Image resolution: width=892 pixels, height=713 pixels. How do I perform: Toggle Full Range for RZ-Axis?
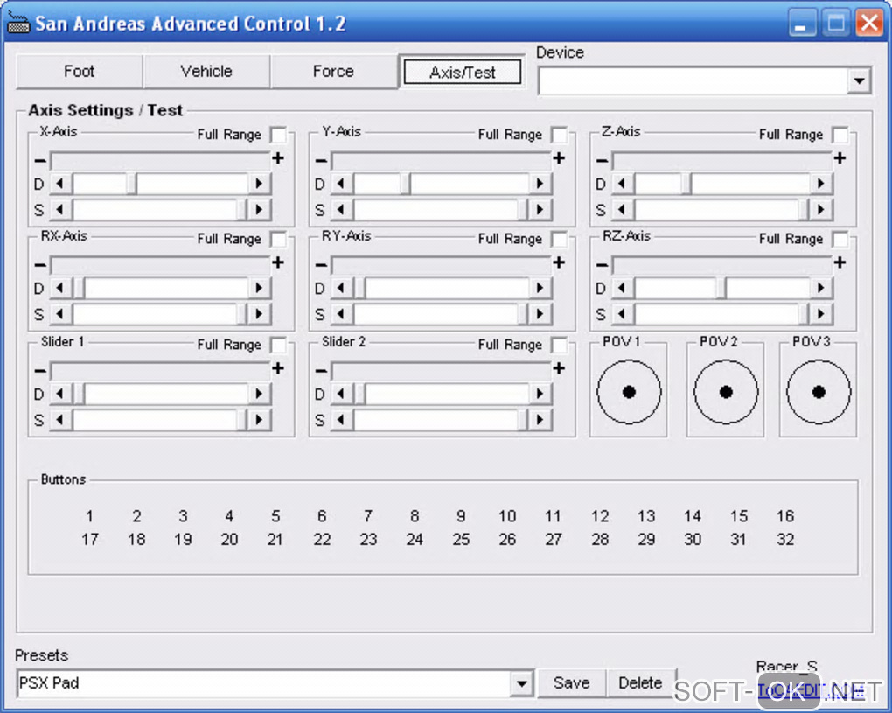(x=840, y=239)
